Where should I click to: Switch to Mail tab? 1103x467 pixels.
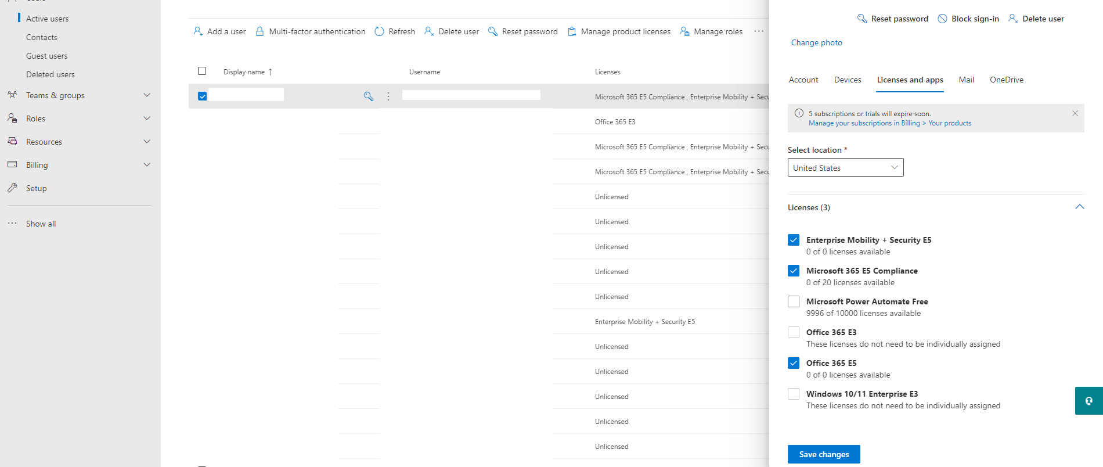click(x=967, y=80)
